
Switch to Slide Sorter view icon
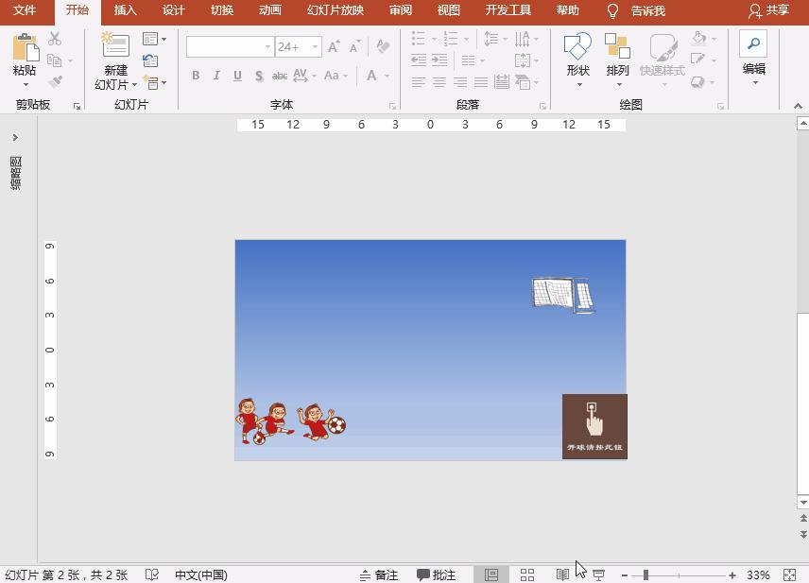click(526, 574)
